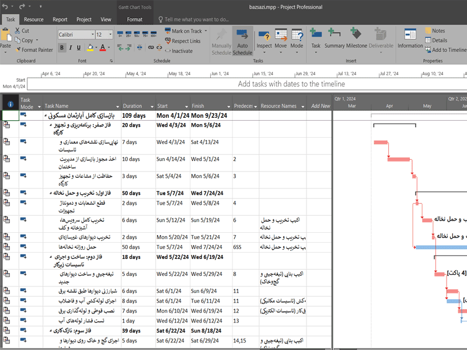Enable Auto Schedule mode
This screenshot has width=467, height=350.
point(242,41)
